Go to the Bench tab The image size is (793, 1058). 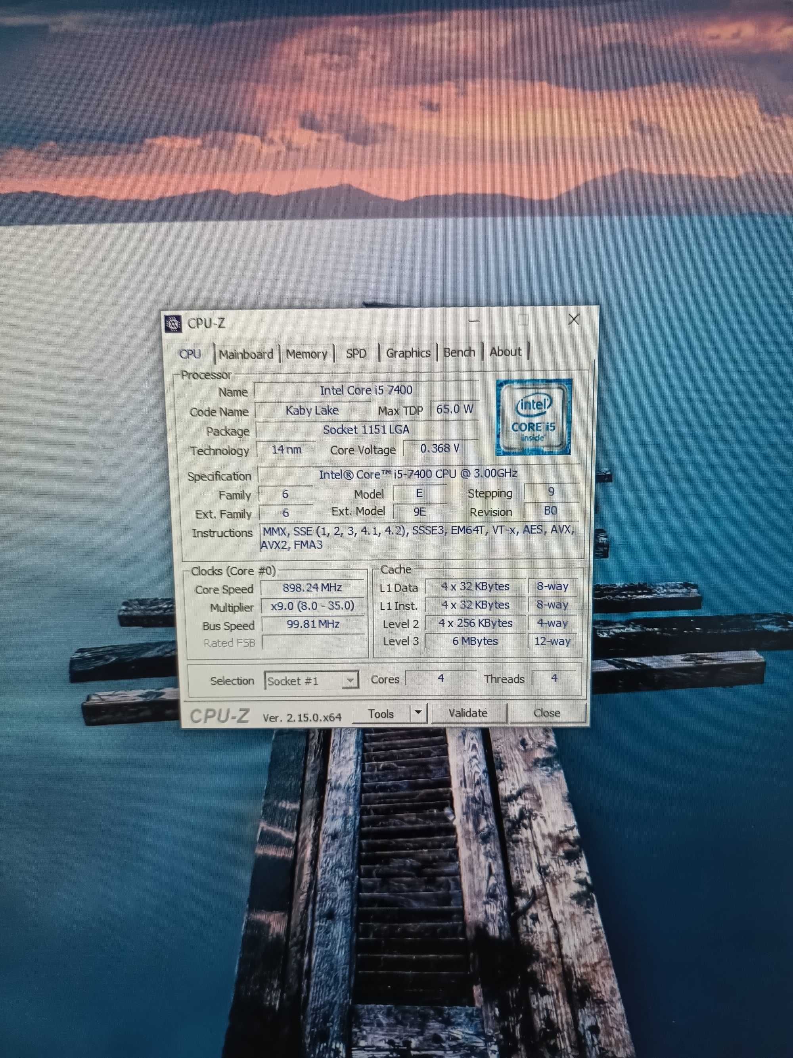460,352
